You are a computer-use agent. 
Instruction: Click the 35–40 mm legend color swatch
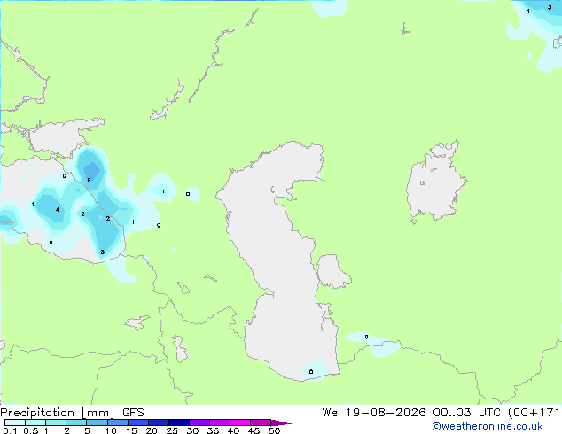[x=220, y=422]
